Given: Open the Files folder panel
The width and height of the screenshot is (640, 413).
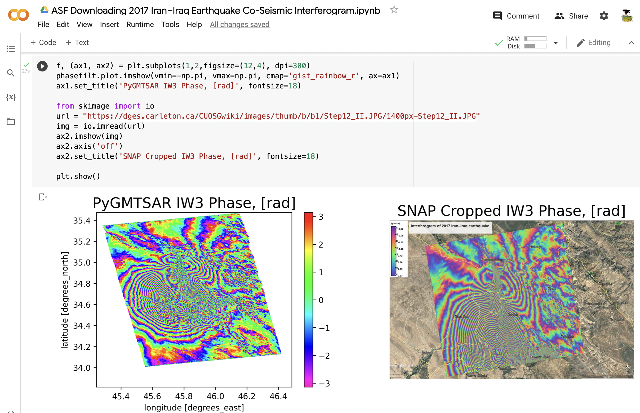Looking at the screenshot, I should 11,122.
